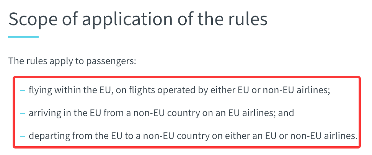372x155 pixels.
Task: Click the word "Scope" in the heading
Action: click(33, 19)
